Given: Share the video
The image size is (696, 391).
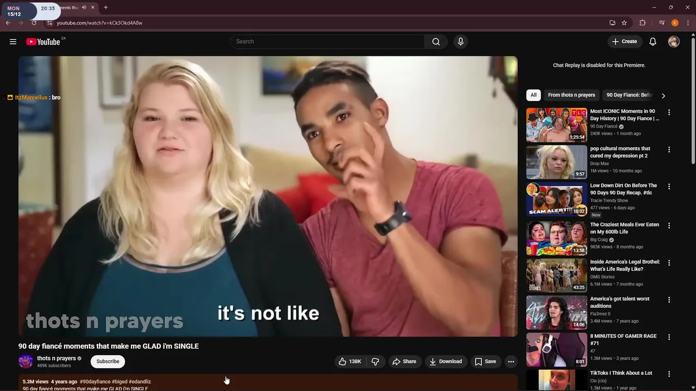Looking at the screenshot, I should tap(404, 362).
